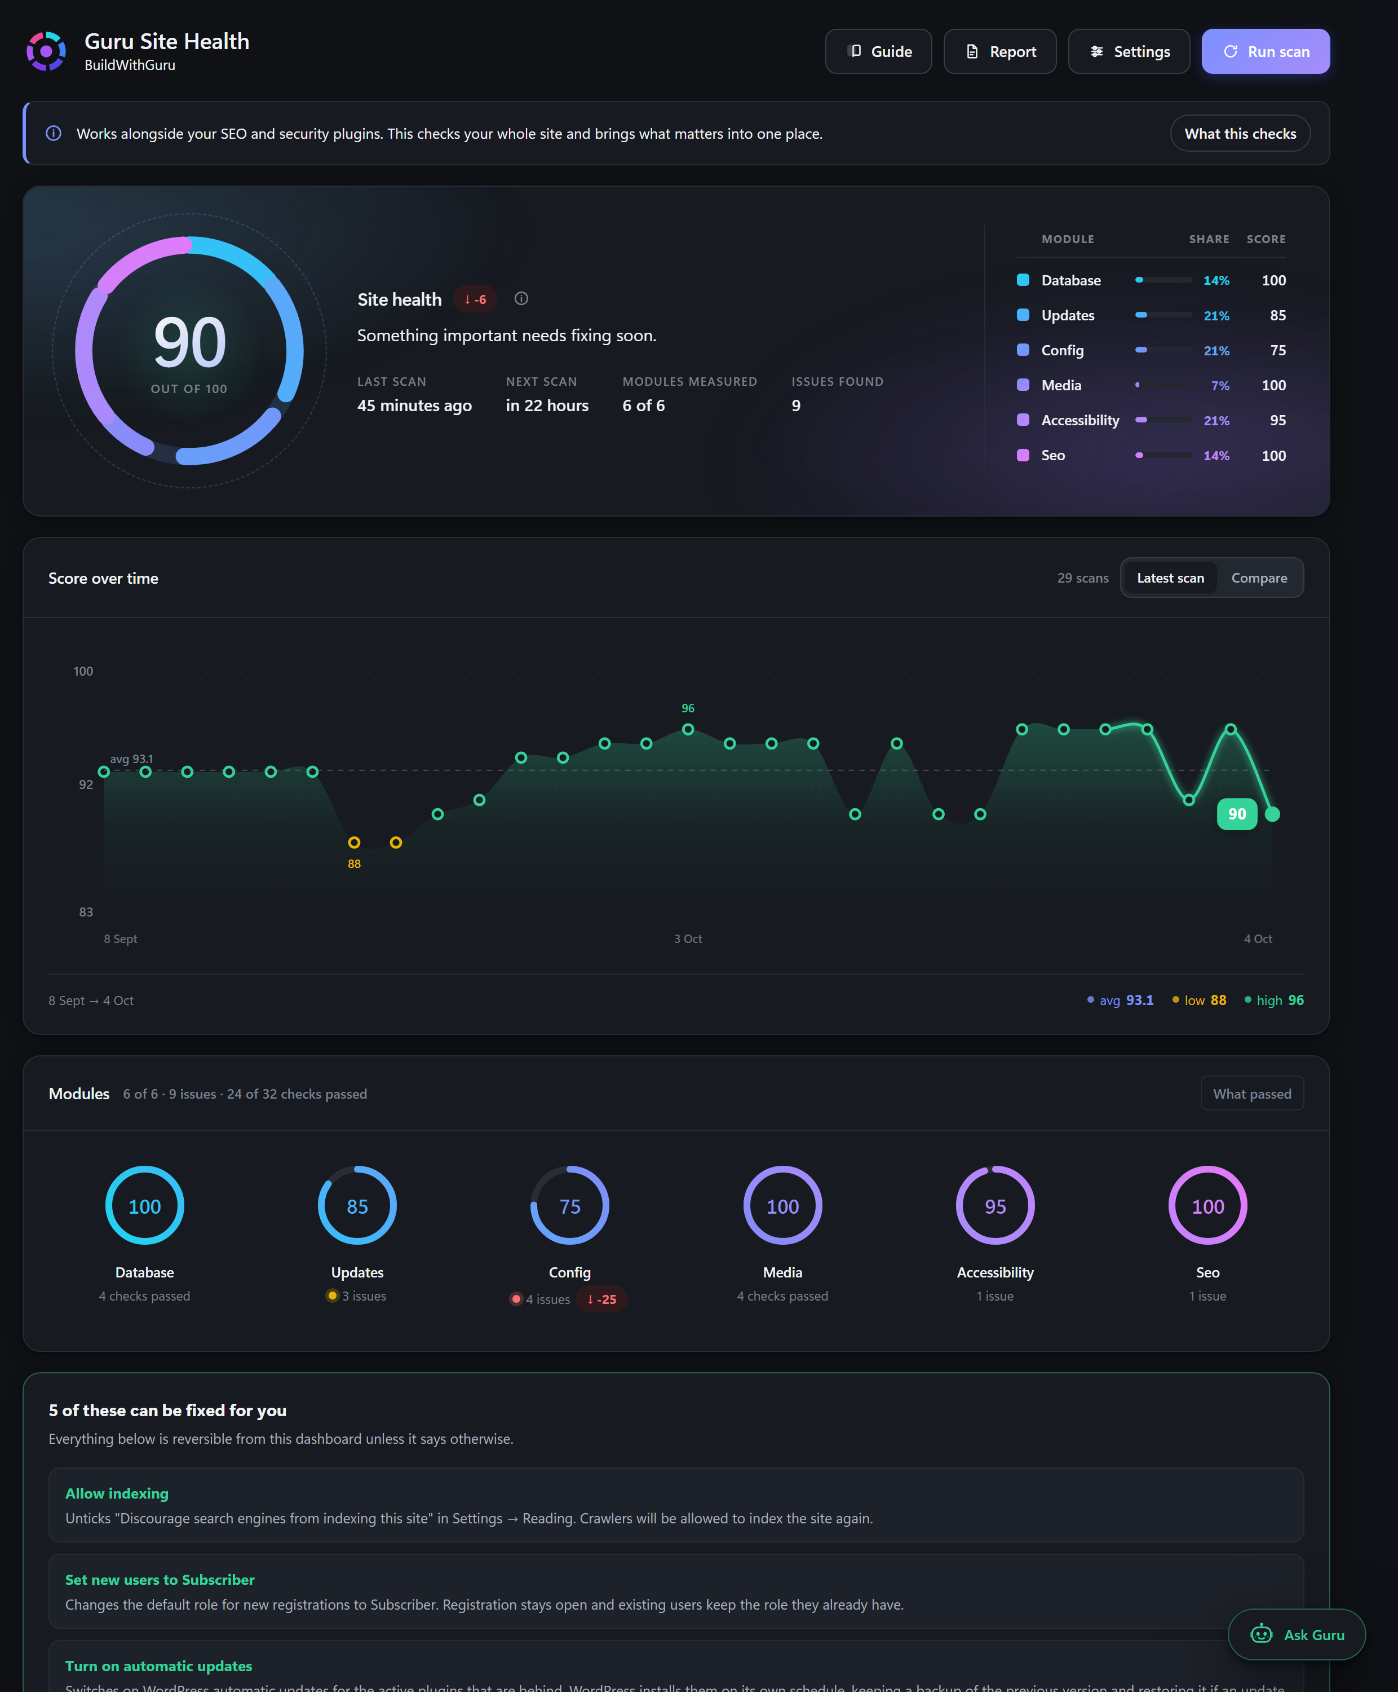Click the Config 75 score ring

(x=570, y=1205)
